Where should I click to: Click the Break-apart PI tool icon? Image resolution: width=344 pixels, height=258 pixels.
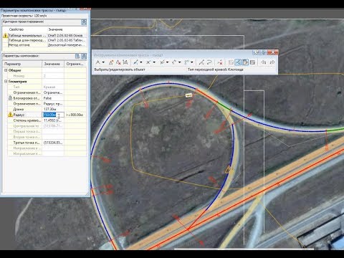point(125,62)
